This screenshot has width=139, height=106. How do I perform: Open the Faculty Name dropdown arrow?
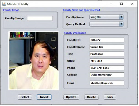click(121, 17)
